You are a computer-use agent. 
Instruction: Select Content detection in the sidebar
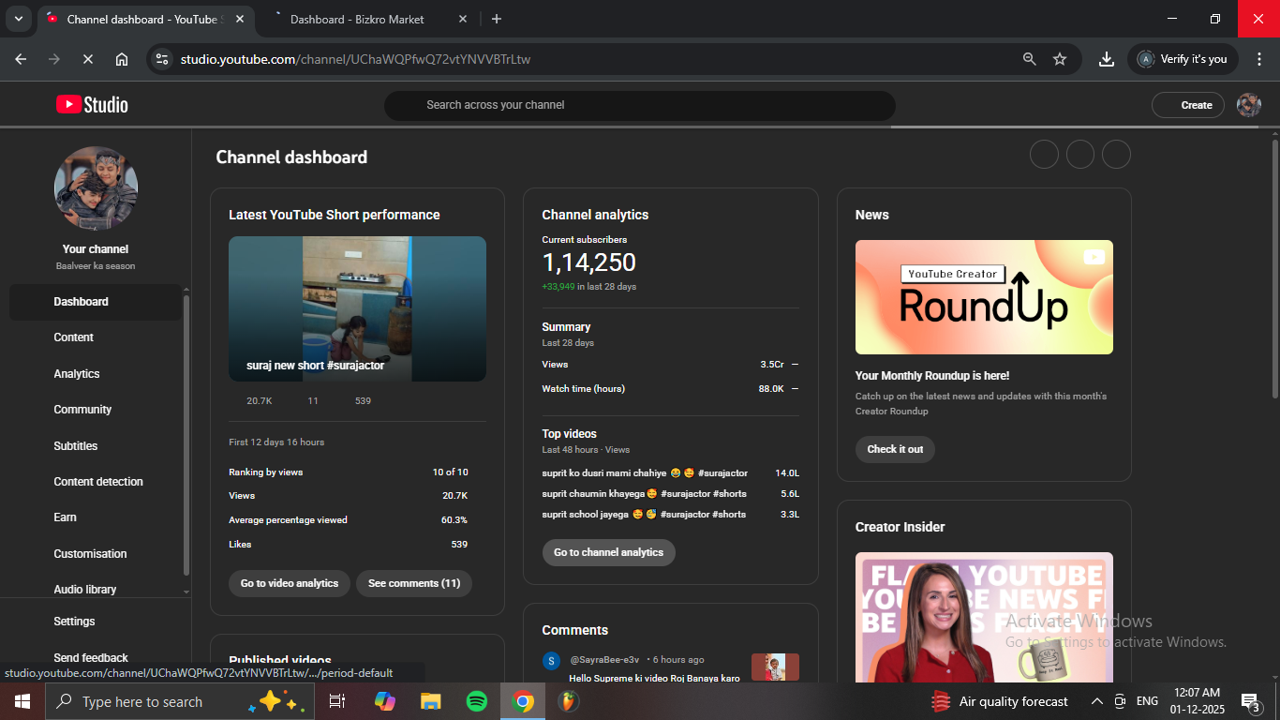(98, 482)
